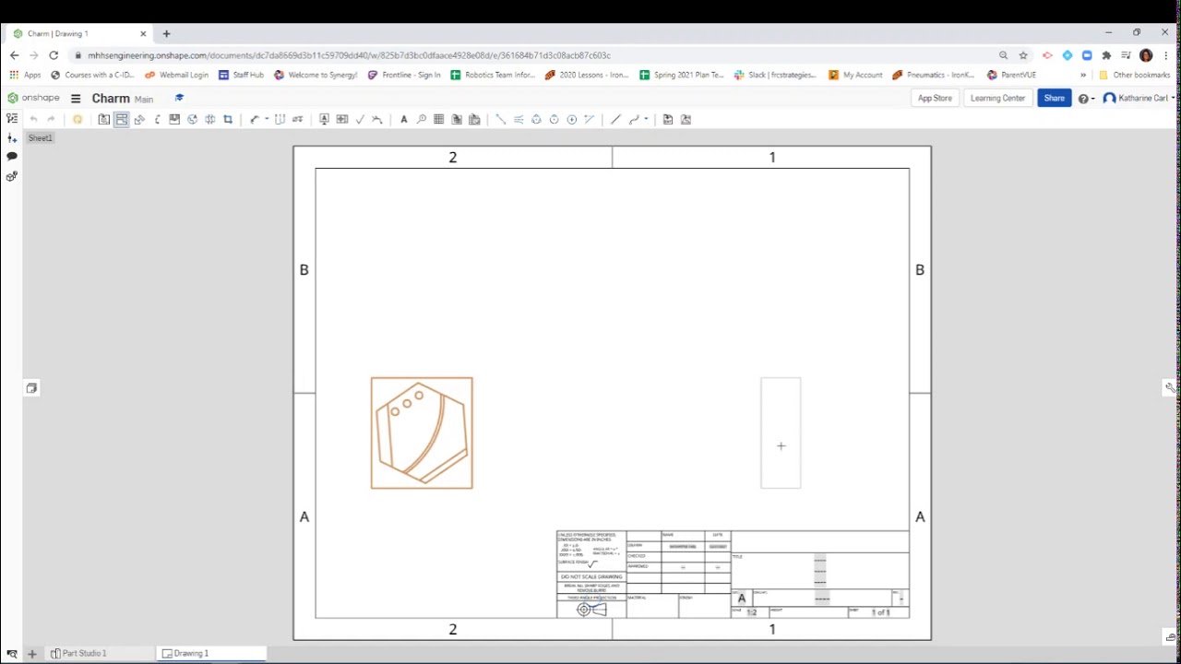
Task: Click the Insert DXF/DWG file icon
Action: click(667, 119)
